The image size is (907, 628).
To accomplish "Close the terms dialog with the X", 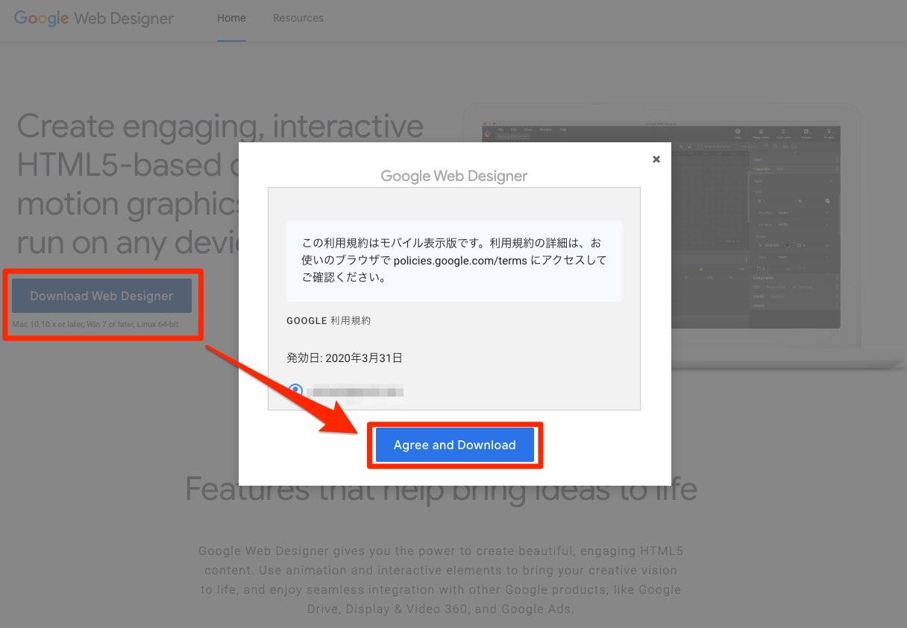I will (x=656, y=159).
